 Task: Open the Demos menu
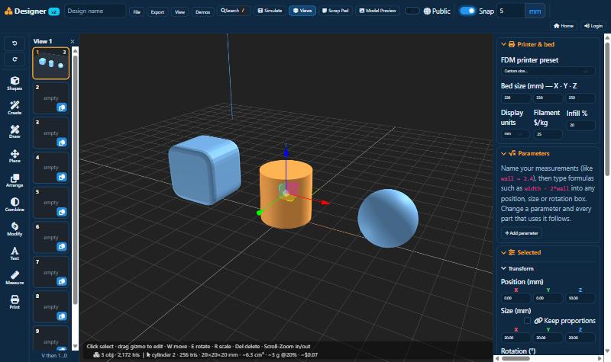(x=202, y=11)
